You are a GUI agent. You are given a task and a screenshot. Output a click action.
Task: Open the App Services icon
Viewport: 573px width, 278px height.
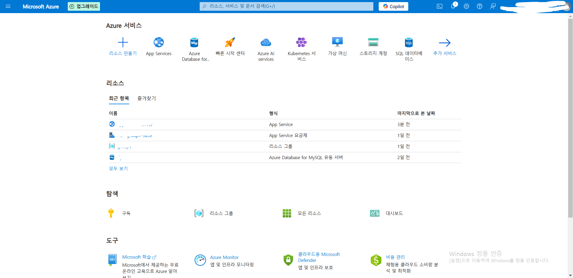(x=159, y=42)
